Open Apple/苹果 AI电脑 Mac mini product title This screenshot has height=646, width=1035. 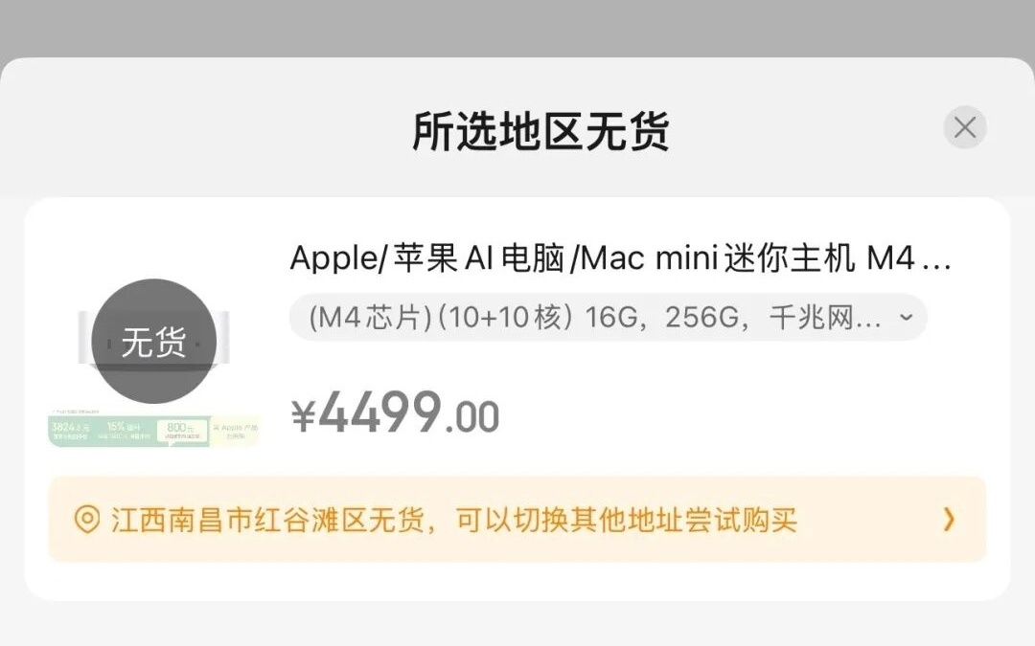[620, 257]
